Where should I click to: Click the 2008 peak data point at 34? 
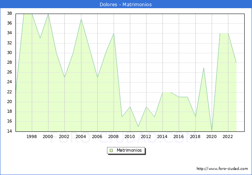[114, 33]
